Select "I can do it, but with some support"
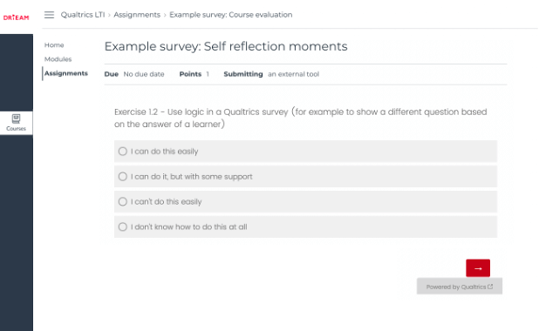The height and width of the screenshot is (331, 539). pos(305,177)
